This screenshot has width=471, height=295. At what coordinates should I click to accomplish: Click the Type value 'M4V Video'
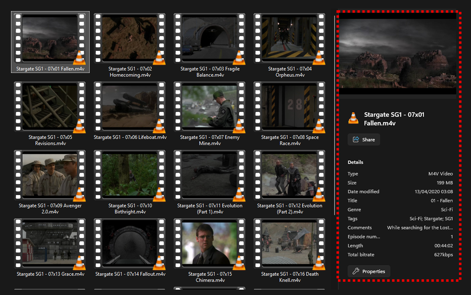(440, 174)
